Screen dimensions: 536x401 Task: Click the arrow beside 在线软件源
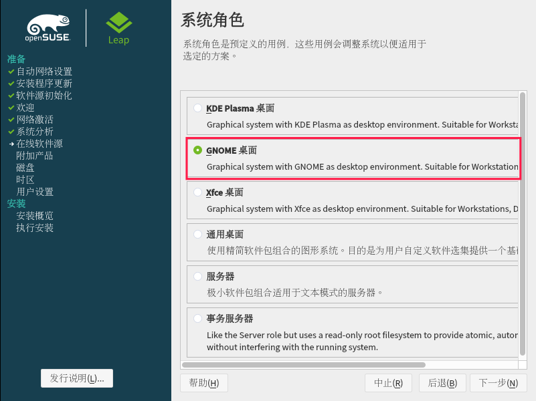point(11,144)
